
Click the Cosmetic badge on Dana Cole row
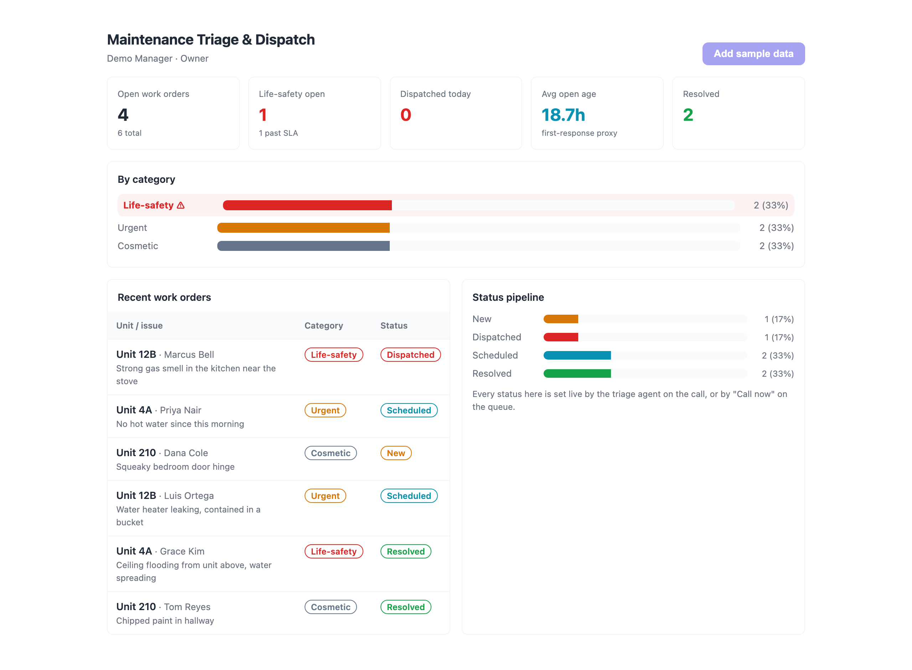pyautogui.click(x=330, y=453)
